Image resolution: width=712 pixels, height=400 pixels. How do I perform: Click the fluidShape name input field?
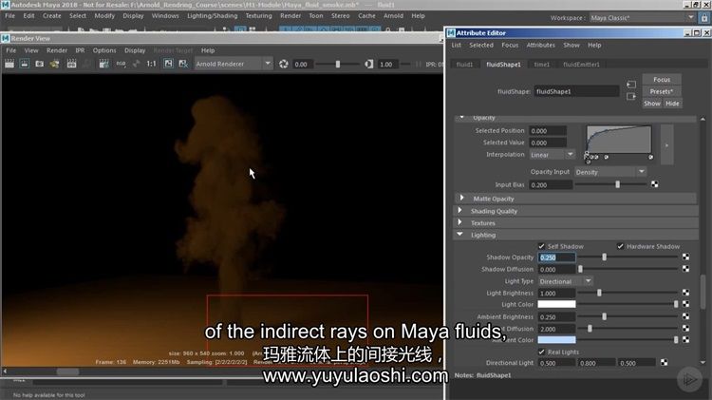click(575, 92)
